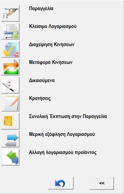Click blue-gray arrows Μερική εξόφληση icon

click(10, 139)
